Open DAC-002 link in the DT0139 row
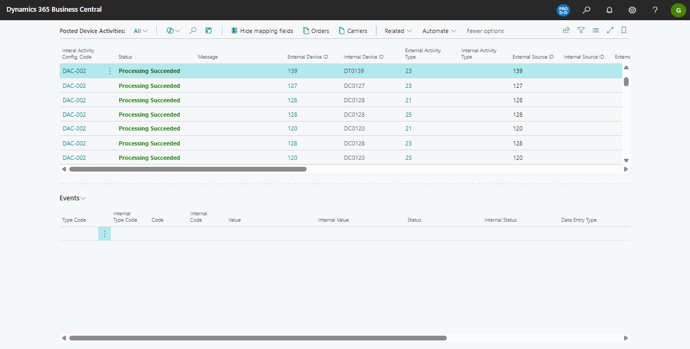Viewport: 690px width, 349px height. [74, 71]
